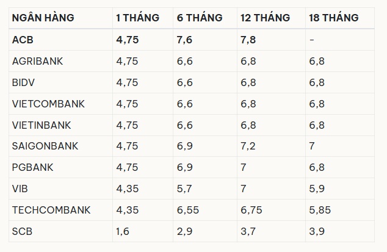Select the PGBANK bank name cell

(x=32, y=167)
